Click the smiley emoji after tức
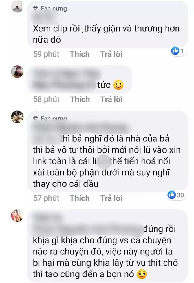Viewport: 194px width, 283px height. (118, 85)
